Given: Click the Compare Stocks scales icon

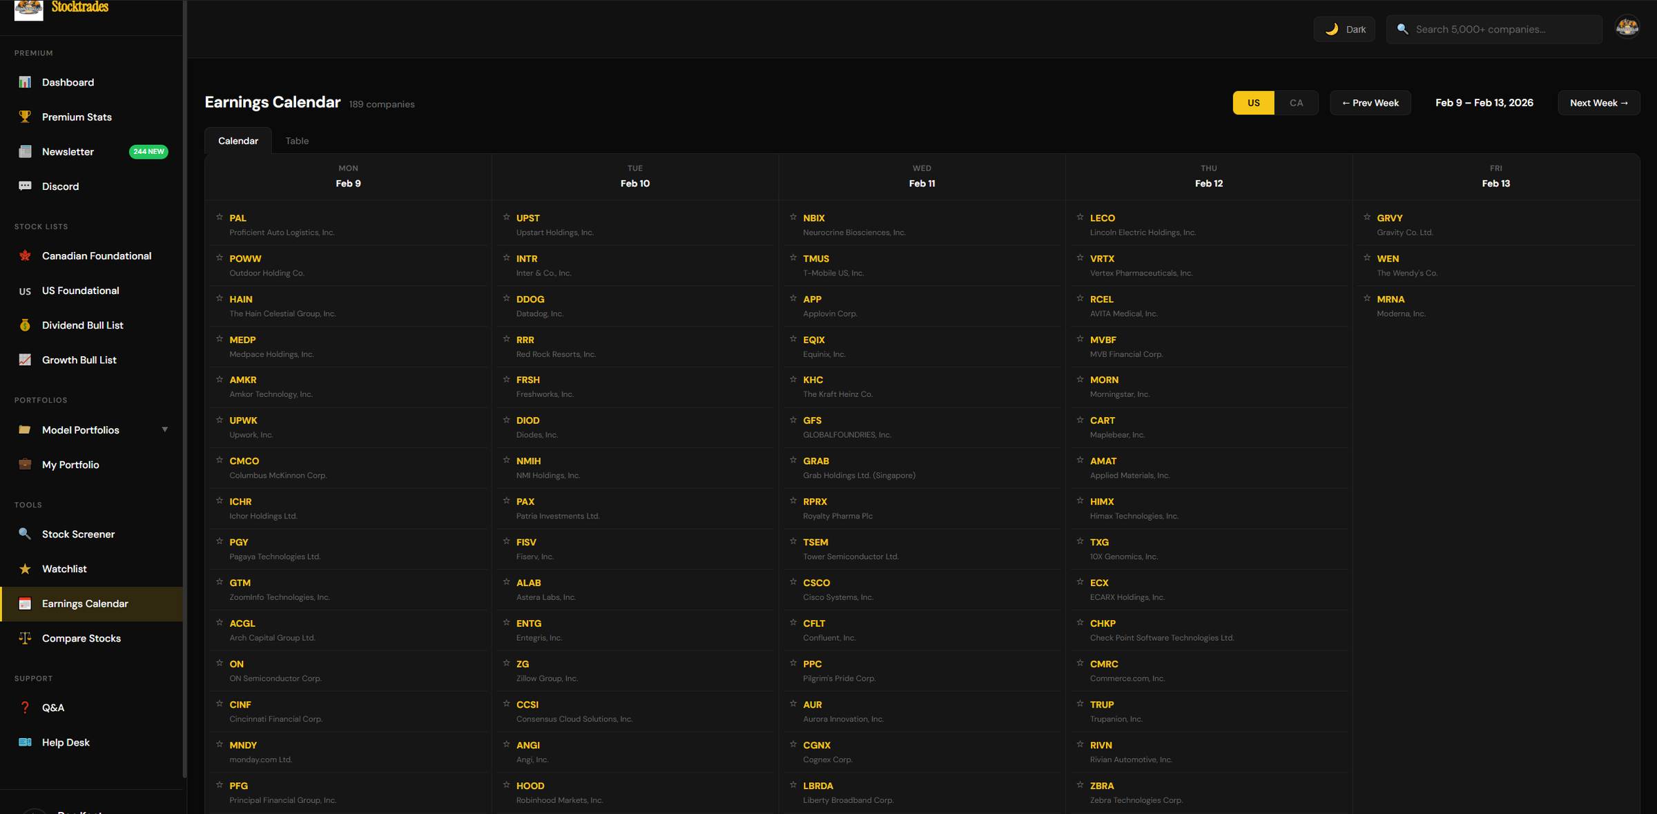Looking at the screenshot, I should tap(25, 638).
